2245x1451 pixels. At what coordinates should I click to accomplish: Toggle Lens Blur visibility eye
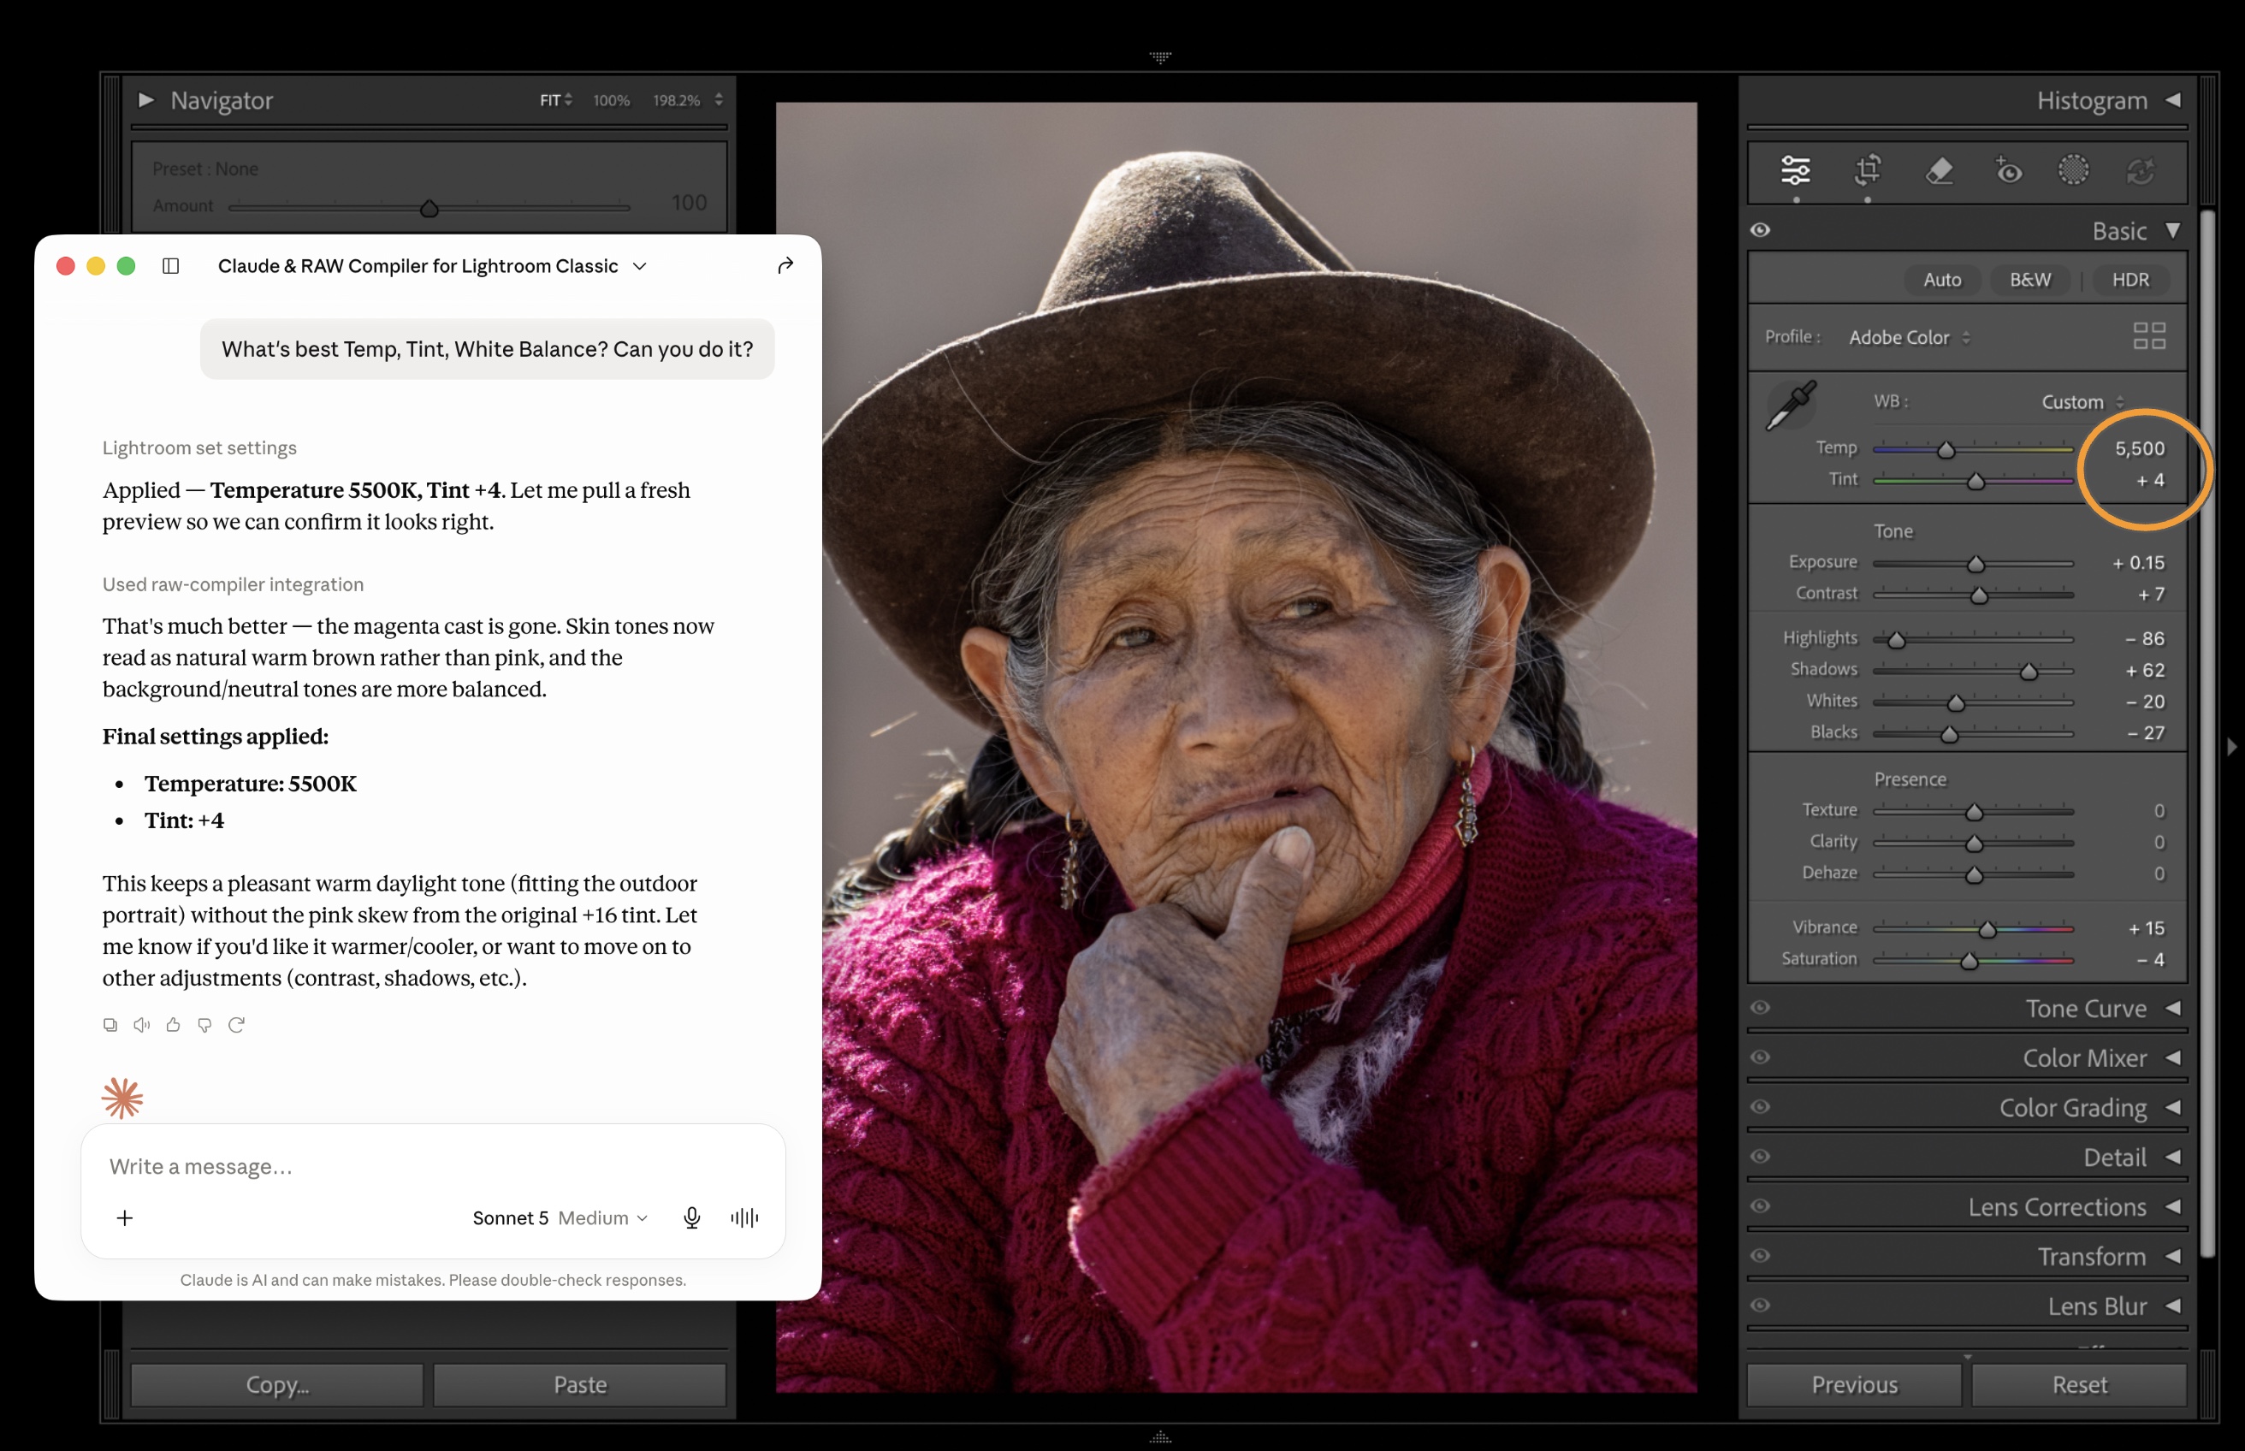[1761, 1306]
